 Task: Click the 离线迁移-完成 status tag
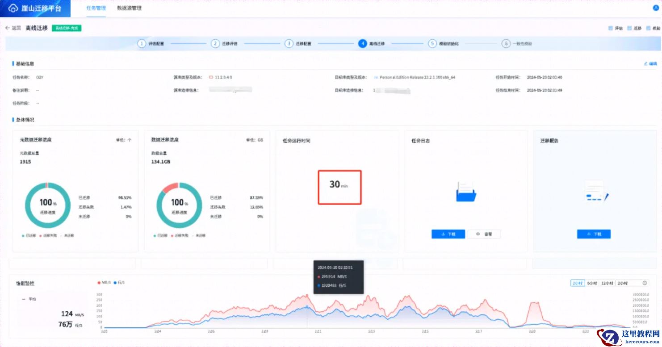[67, 28]
